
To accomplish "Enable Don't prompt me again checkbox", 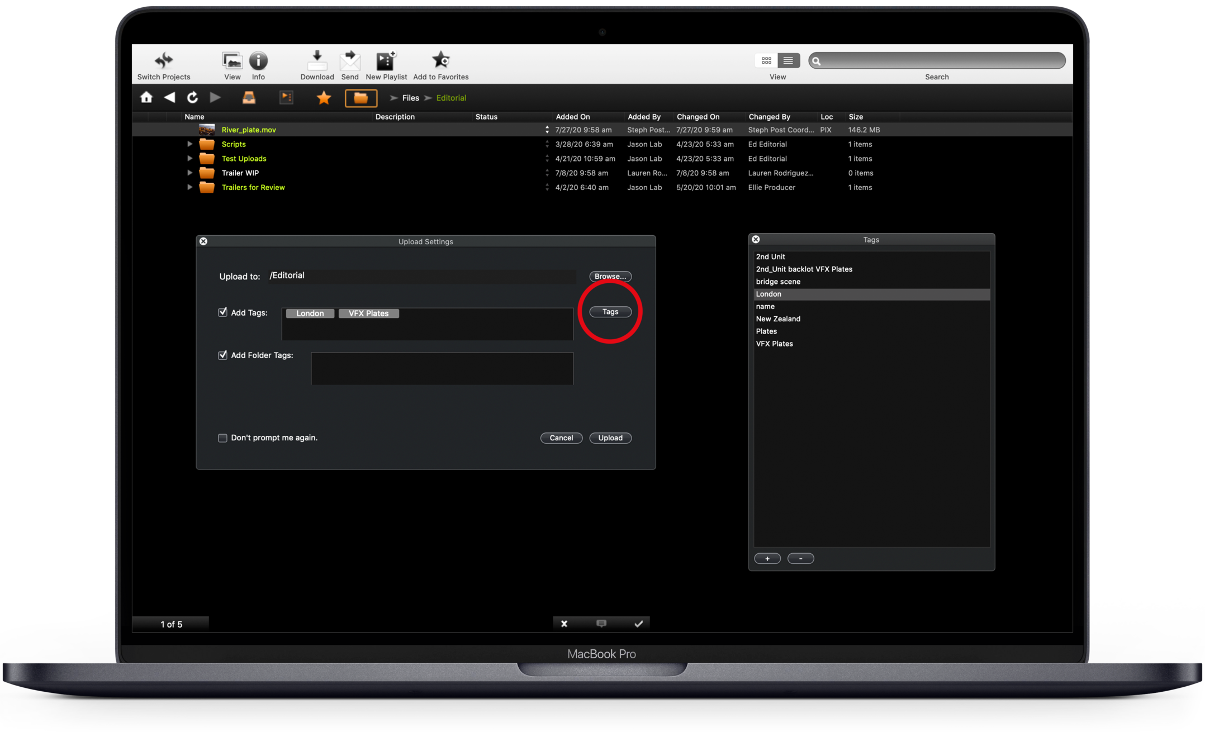I will pos(222,438).
